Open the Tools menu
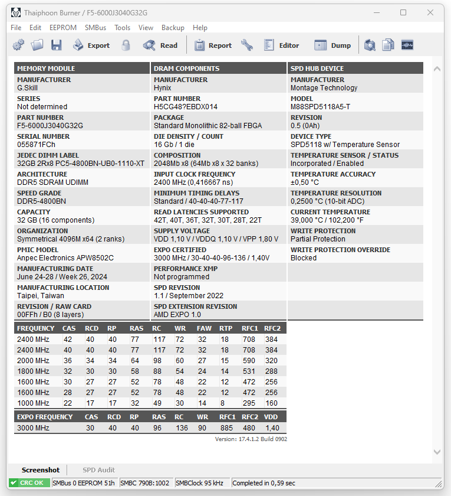Image resolution: width=451 pixels, height=496 pixels. (x=122, y=28)
